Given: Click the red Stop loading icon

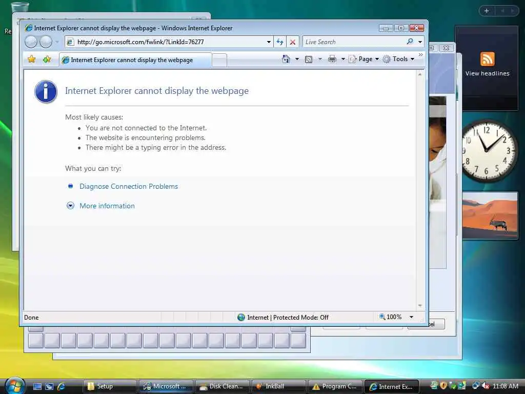Looking at the screenshot, I should (293, 42).
